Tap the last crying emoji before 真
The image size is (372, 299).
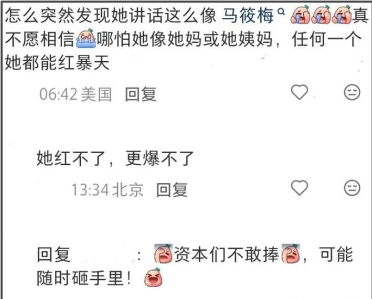point(342,15)
